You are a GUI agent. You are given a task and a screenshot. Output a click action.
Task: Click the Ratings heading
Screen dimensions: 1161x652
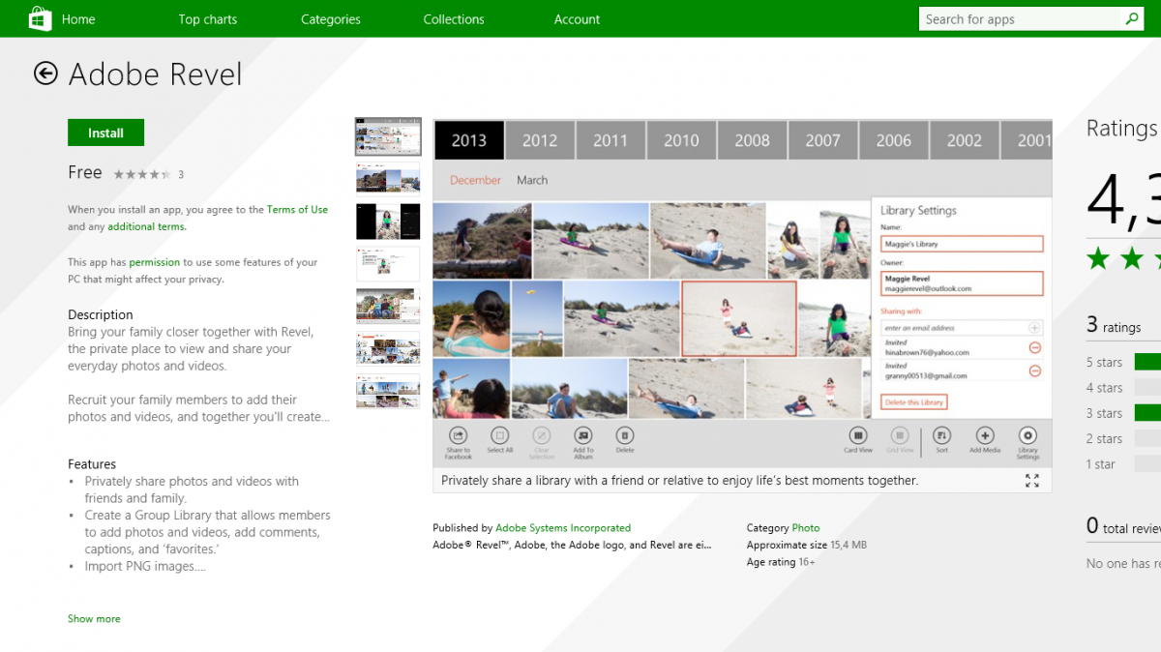[x=1122, y=128]
